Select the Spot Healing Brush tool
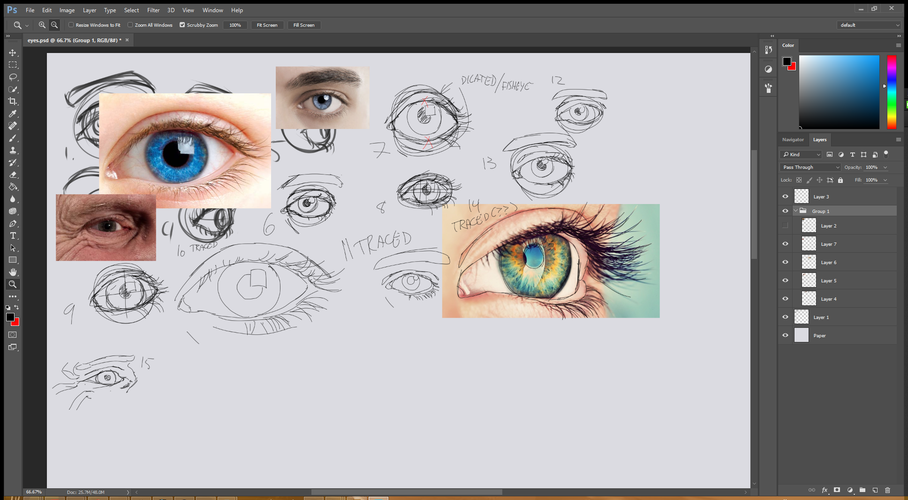Viewport: 908px width, 500px height. (x=13, y=126)
